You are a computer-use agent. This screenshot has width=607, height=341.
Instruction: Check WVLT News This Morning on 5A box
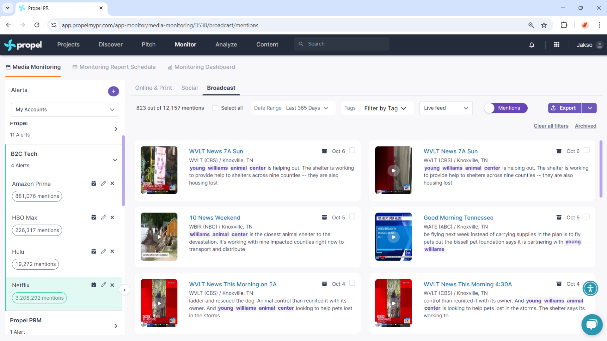(352, 283)
